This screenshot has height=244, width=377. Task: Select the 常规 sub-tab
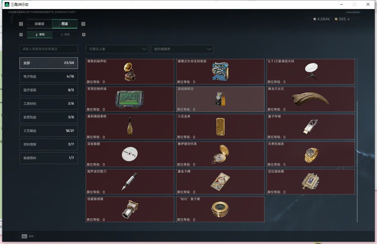point(40,35)
